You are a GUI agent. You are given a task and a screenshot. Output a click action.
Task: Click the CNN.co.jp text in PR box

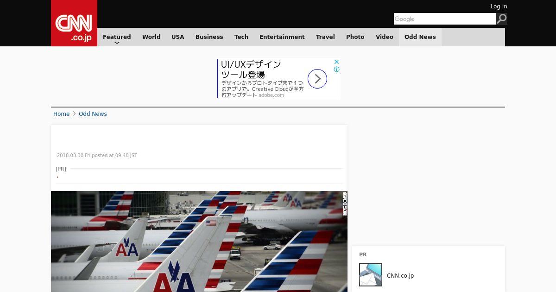click(x=400, y=276)
